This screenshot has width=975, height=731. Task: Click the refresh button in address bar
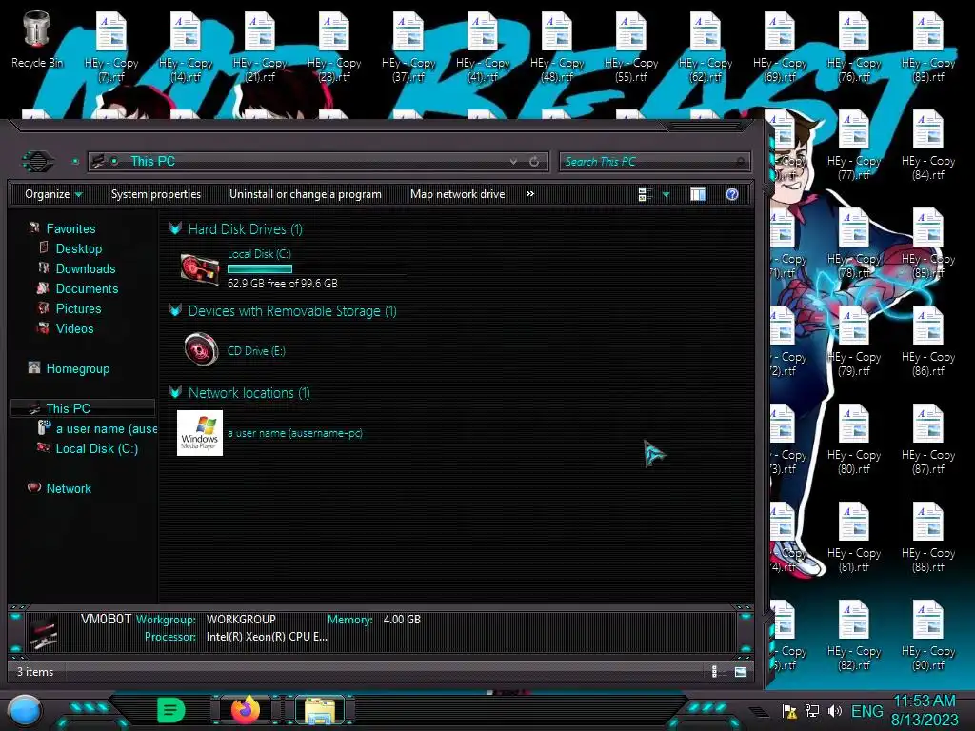534,162
